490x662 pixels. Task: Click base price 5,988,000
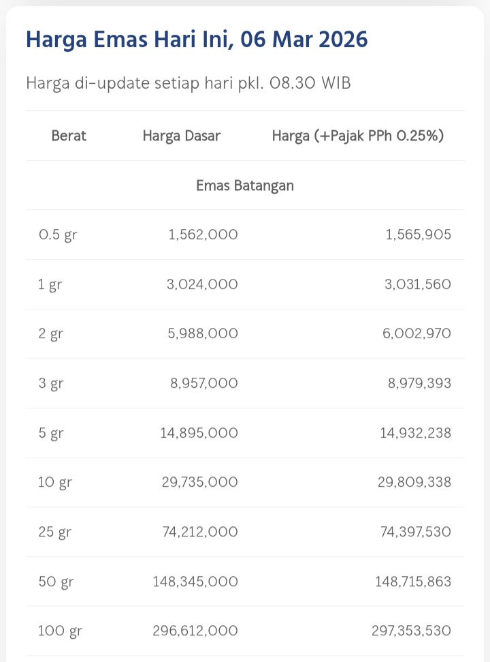(x=202, y=334)
